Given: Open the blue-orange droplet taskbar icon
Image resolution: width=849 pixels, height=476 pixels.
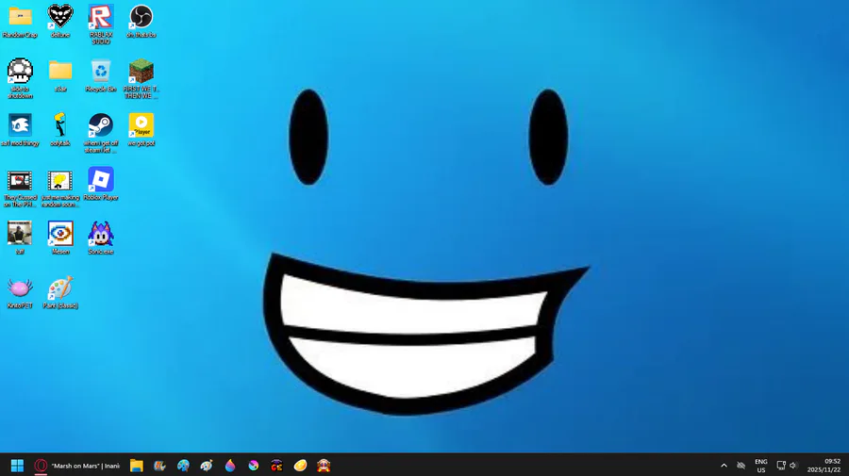Looking at the screenshot, I should tap(230, 466).
